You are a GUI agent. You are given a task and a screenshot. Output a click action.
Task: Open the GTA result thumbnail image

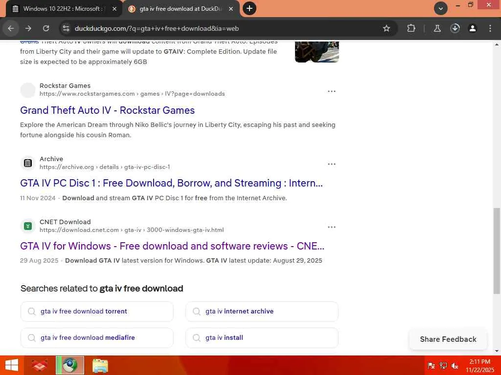pyautogui.click(x=317, y=52)
